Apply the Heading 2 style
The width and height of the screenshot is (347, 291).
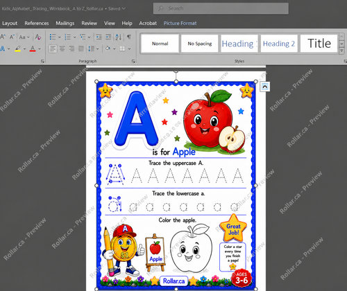pyautogui.click(x=279, y=44)
